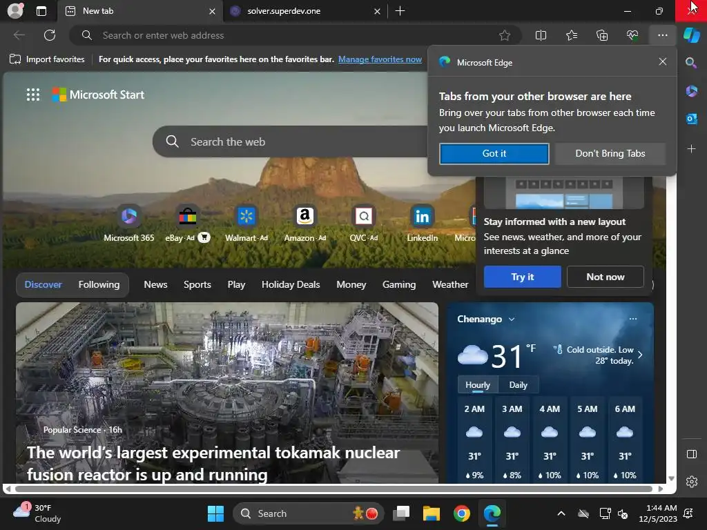Image resolution: width=707 pixels, height=530 pixels.
Task: Click Search the web box
Action: coord(291,141)
